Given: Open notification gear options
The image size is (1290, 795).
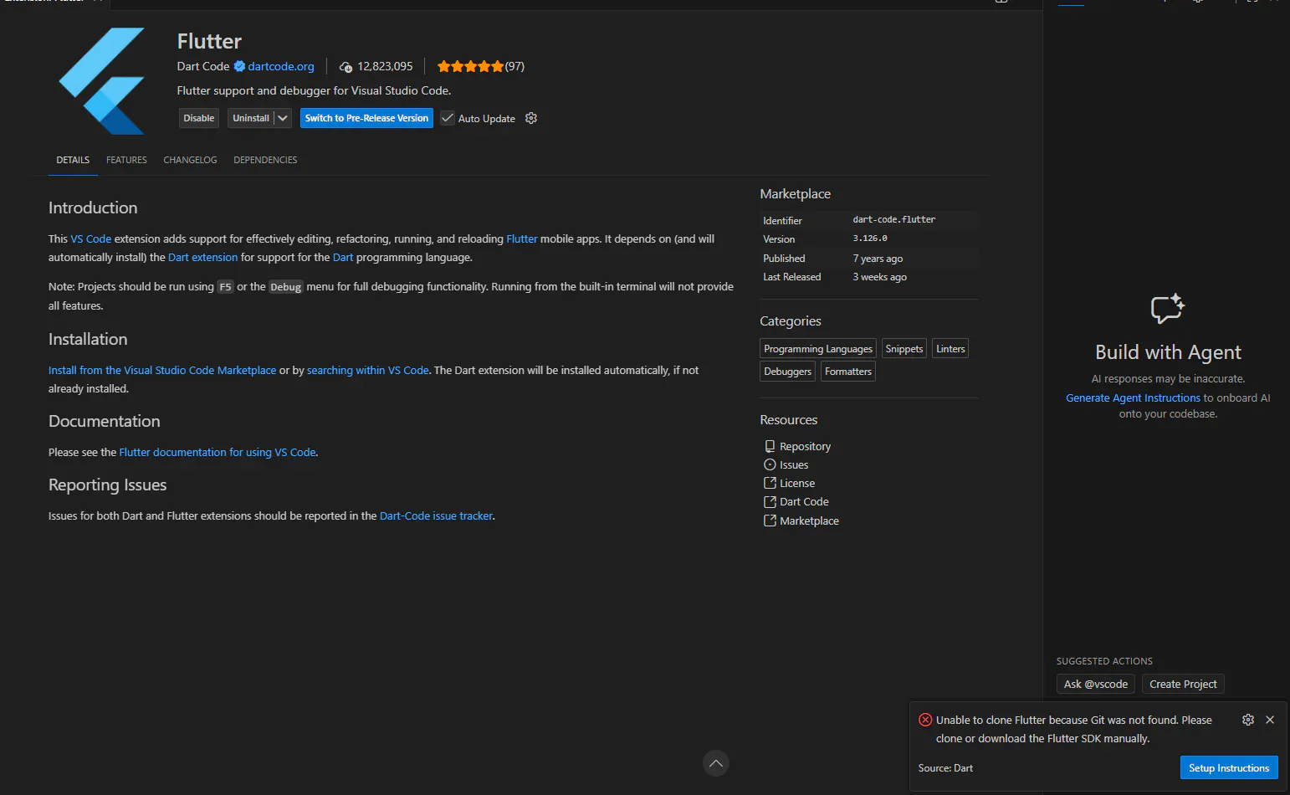Looking at the screenshot, I should click(x=1248, y=720).
